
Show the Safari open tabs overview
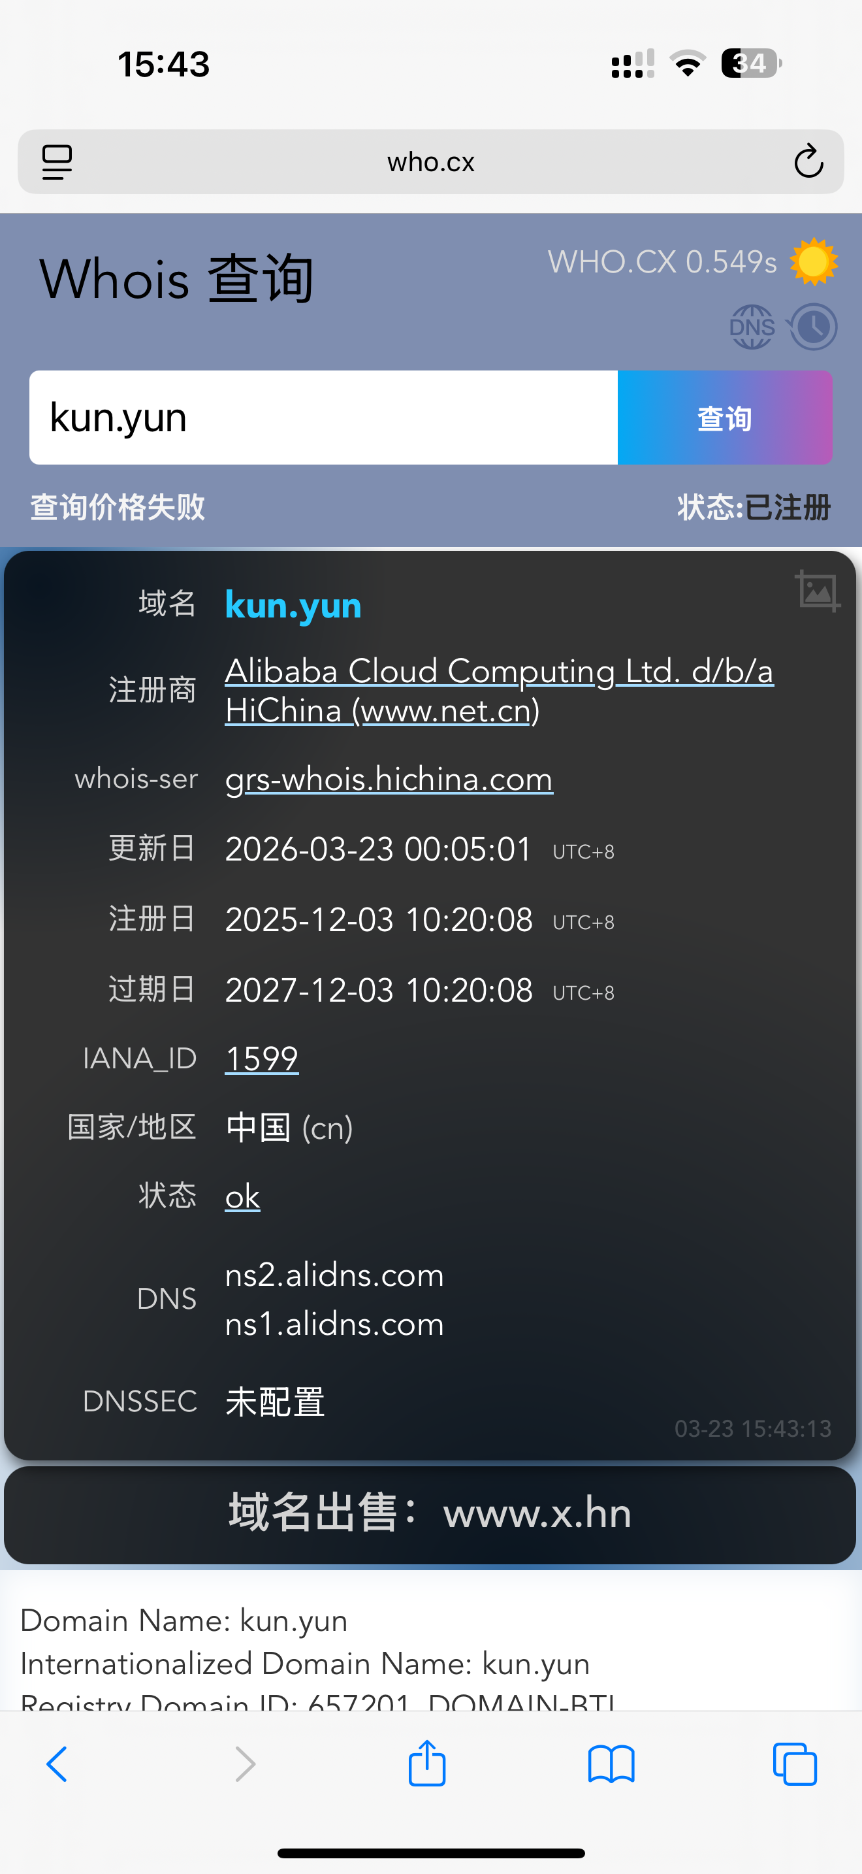tap(795, 1764)
